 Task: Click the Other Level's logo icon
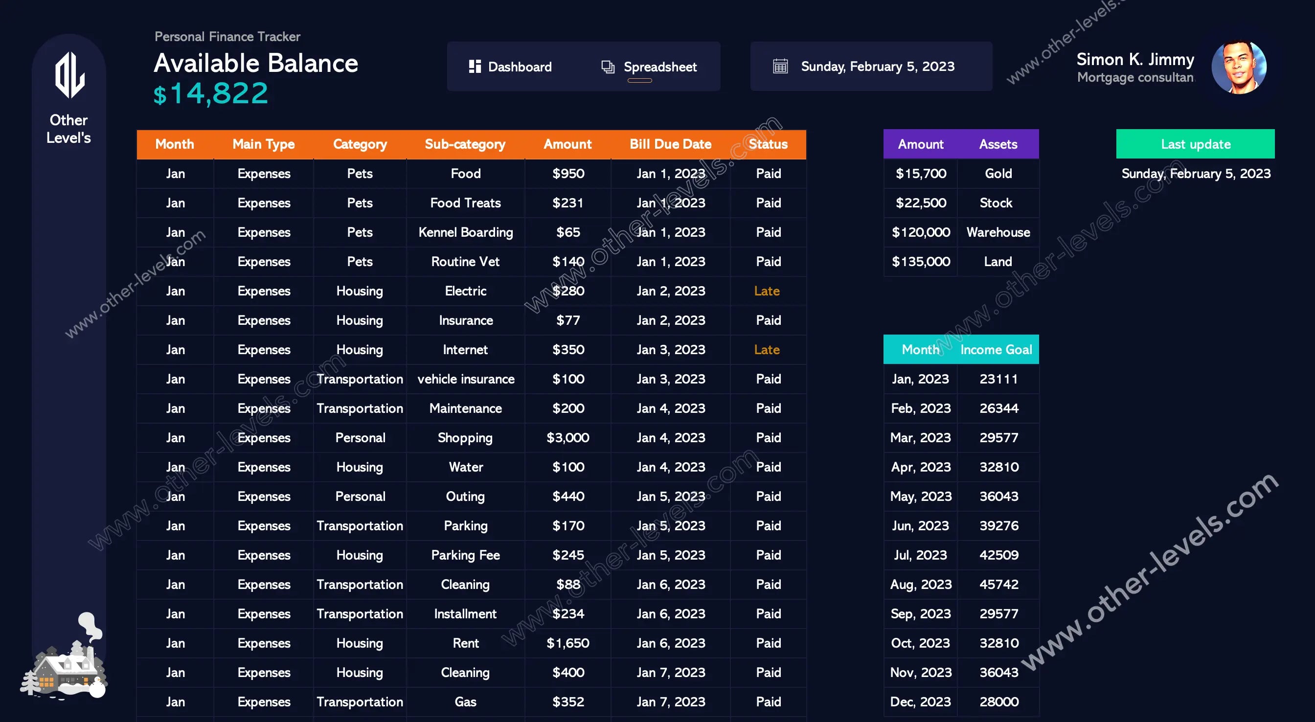tap(69, 75)
